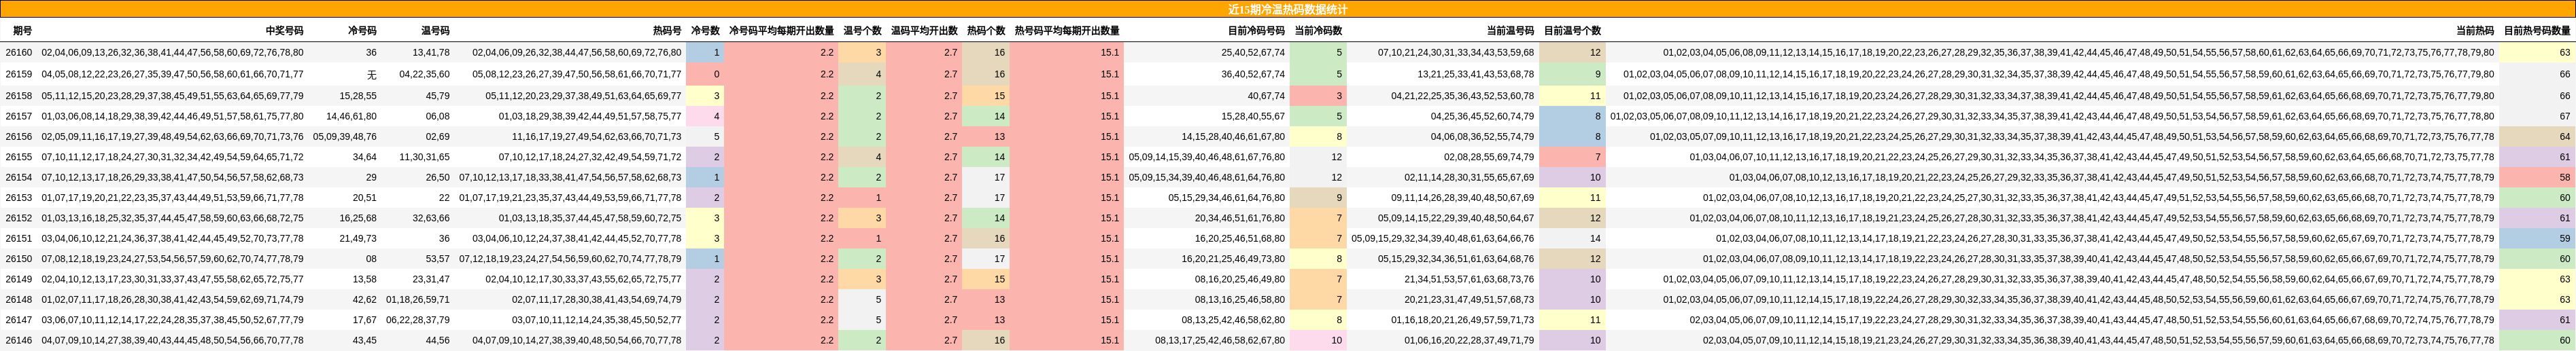The height and width of the screenshot is (351, 2576).
Task: Click the 温号个数 column header
Action: (x=862, y=31)
